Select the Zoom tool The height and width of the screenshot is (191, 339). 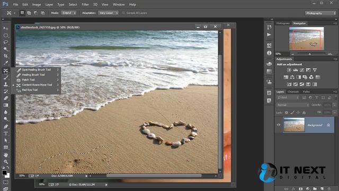point(6,162)
